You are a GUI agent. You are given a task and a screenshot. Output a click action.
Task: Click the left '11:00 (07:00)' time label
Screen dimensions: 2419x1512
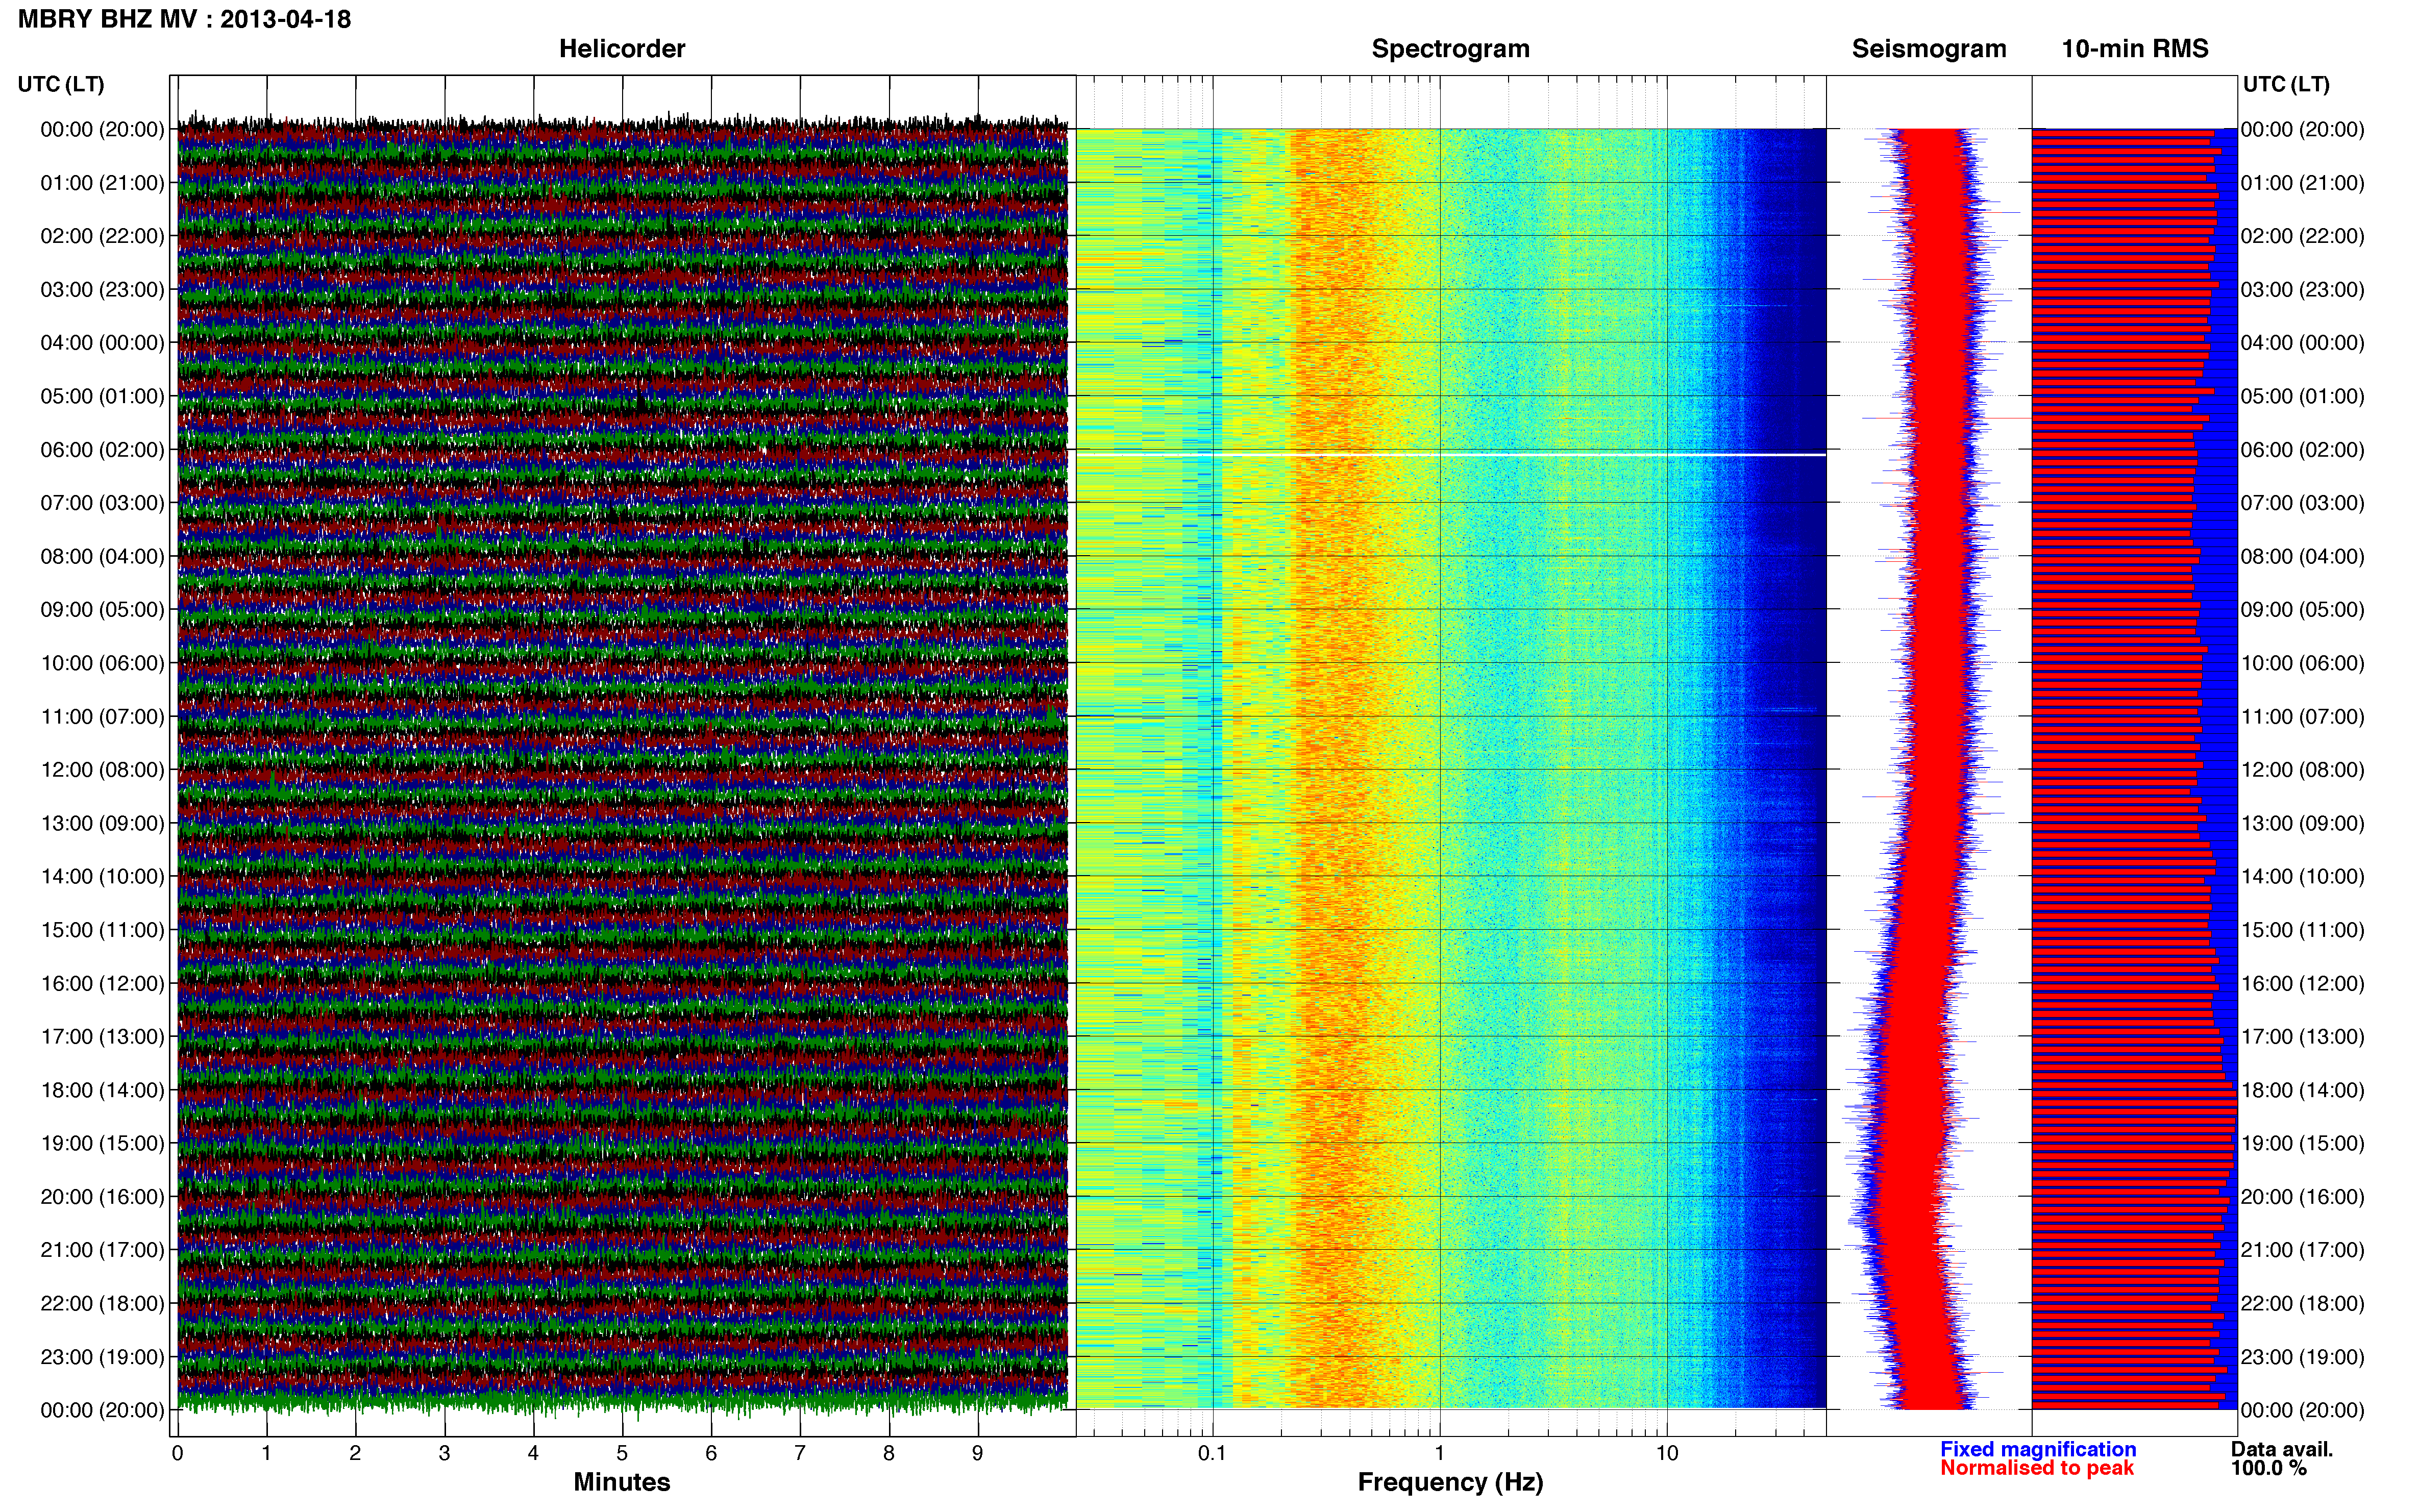click(102, 717)
